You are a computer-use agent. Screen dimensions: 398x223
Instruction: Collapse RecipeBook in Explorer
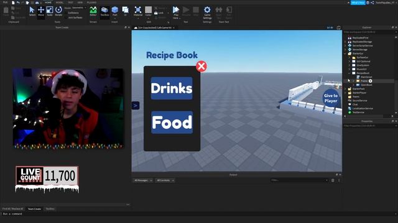pos(349,73)
